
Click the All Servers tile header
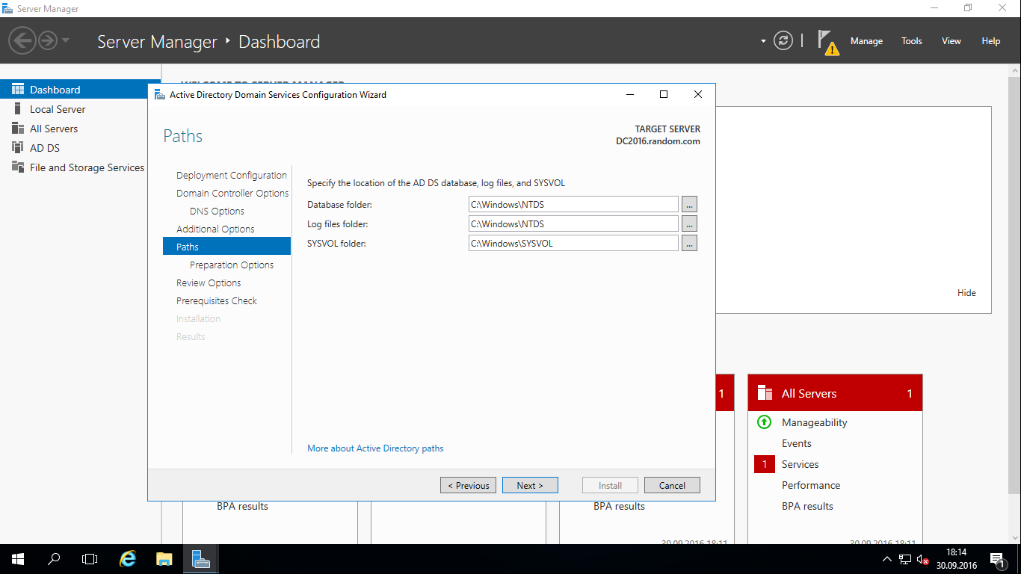click(x=835, y=393)
